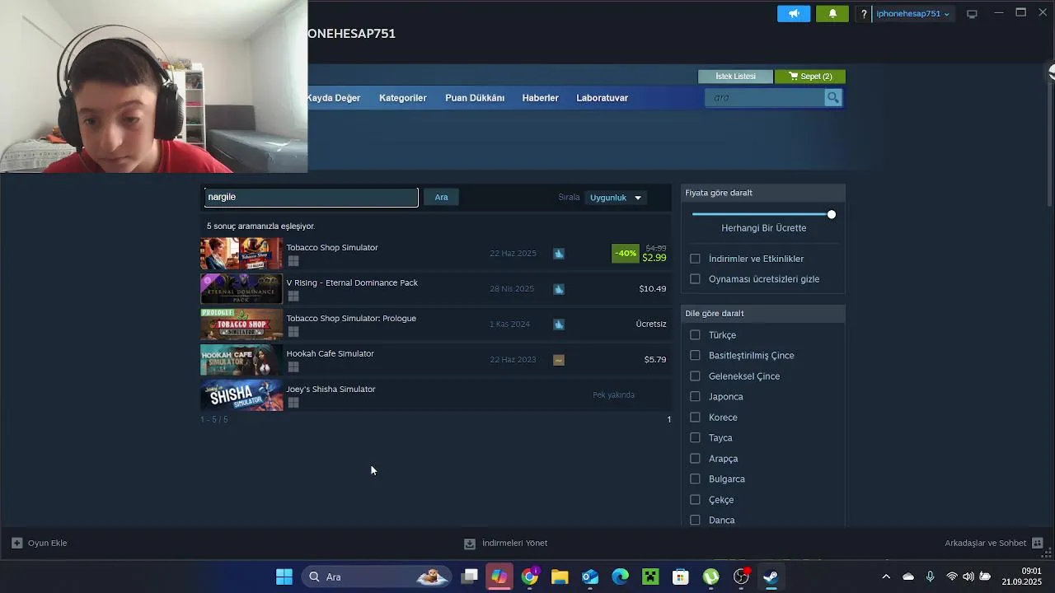Click the nargile search term field
Viewport: 1055px width, 593px height.
[311, 198]
